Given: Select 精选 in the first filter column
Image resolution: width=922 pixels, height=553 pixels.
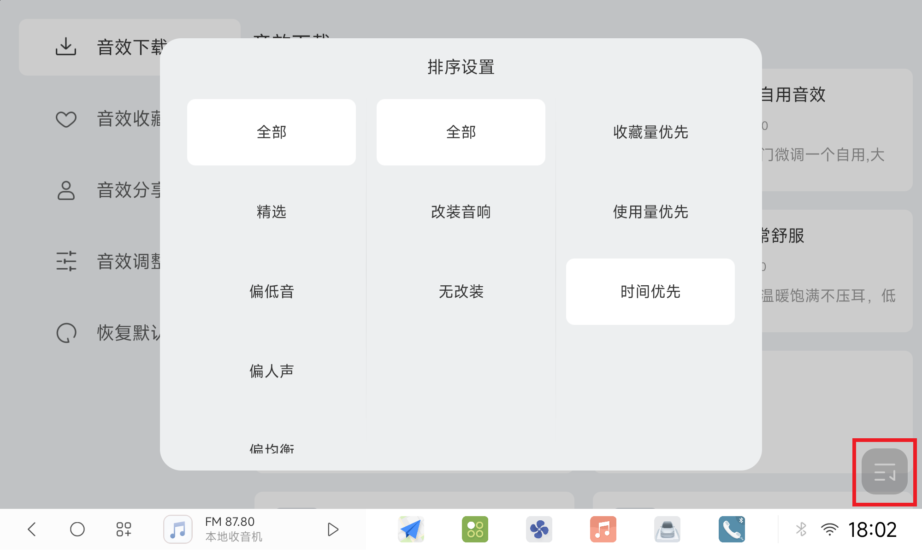Looking at the screenshot, I should [271, 212].
